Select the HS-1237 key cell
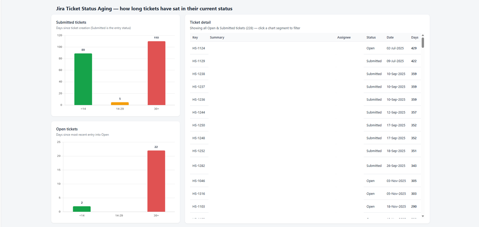479x227 pixels. 198,86
